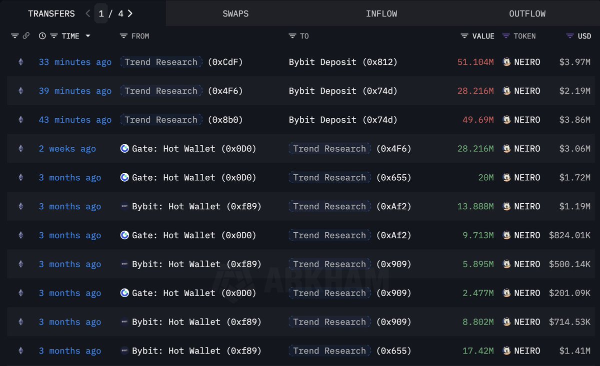Go to previous transfers page arrow

point(88,13)
